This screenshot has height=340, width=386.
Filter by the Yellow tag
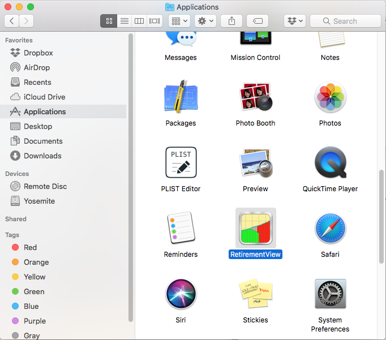click(63, 277)
